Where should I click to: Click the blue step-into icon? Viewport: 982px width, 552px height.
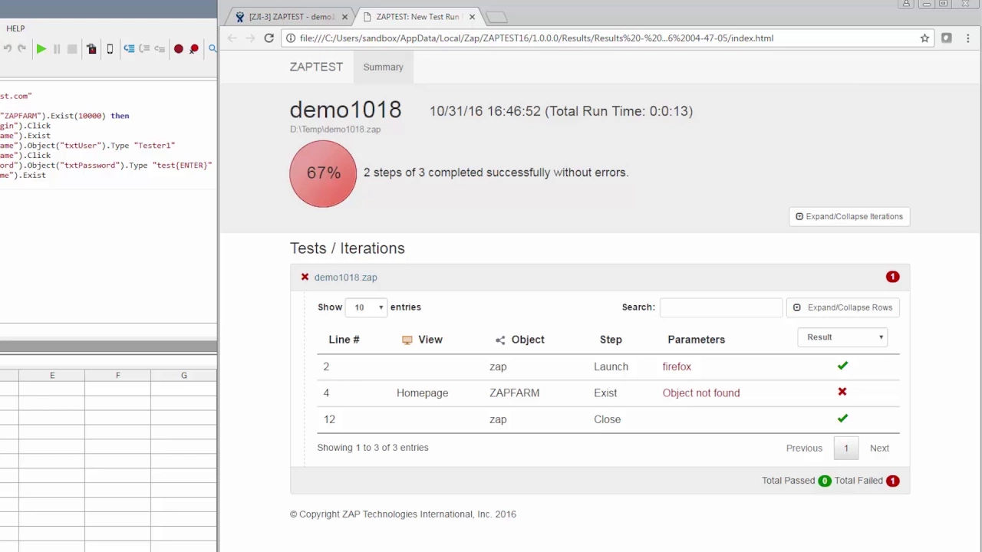(x=129, y=49)
